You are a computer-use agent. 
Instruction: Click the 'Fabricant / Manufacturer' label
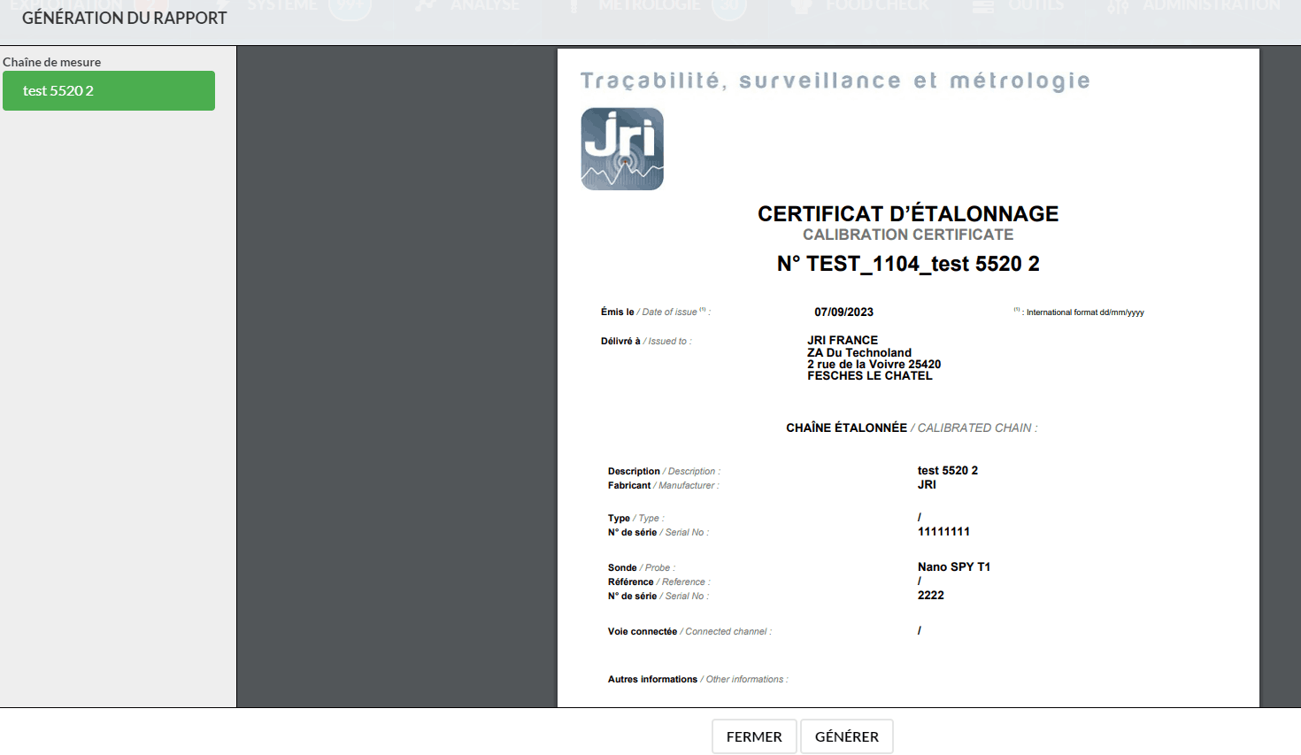point(663,485)
